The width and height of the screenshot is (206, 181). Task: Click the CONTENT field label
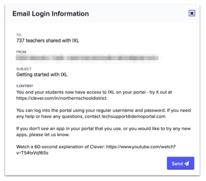(25, 86)
